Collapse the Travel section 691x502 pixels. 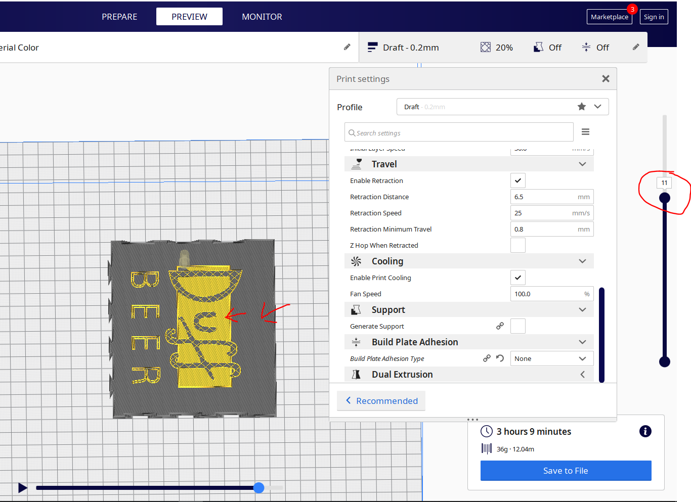click(x=582, y=164)
